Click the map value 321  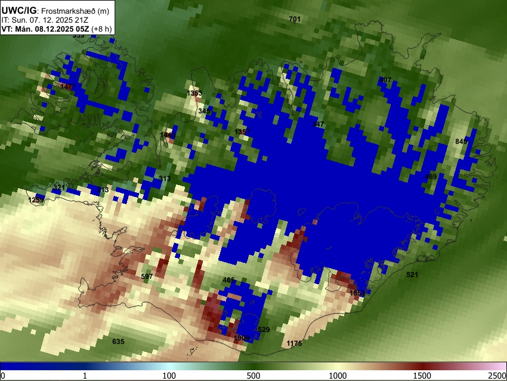(x=59, y=187)
